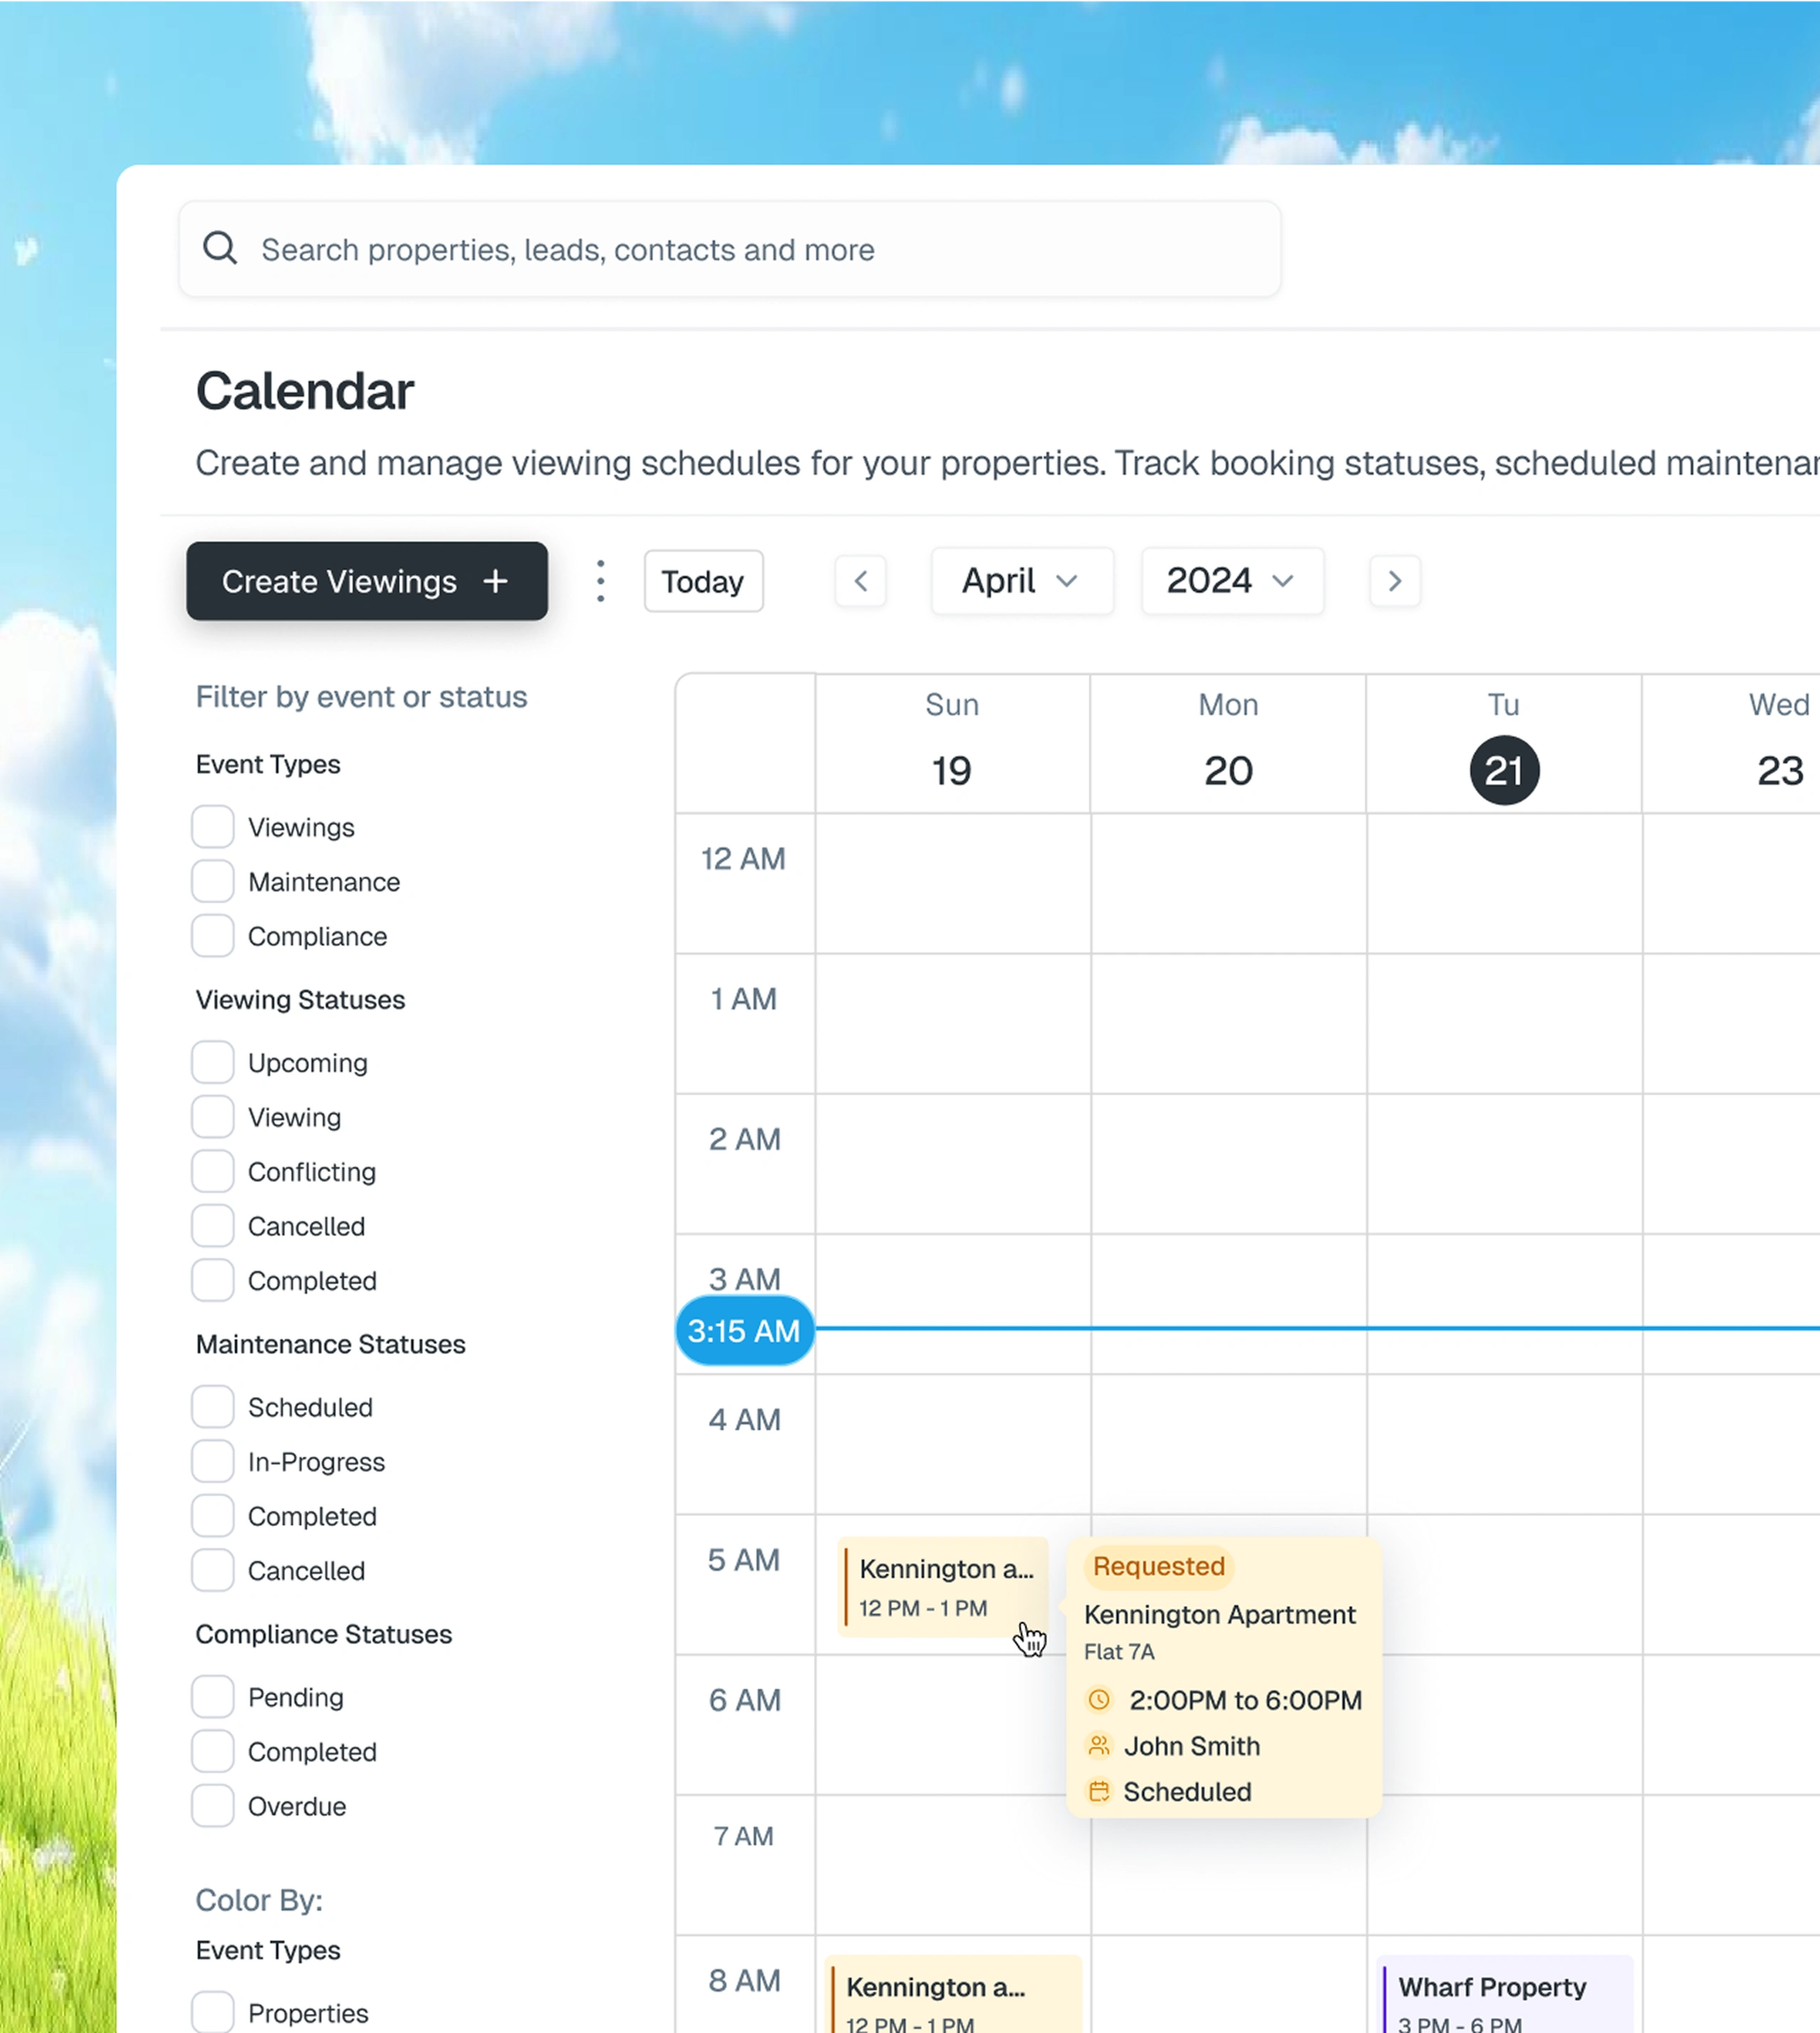Open the April month dropdown

[x=1021, y=581]
